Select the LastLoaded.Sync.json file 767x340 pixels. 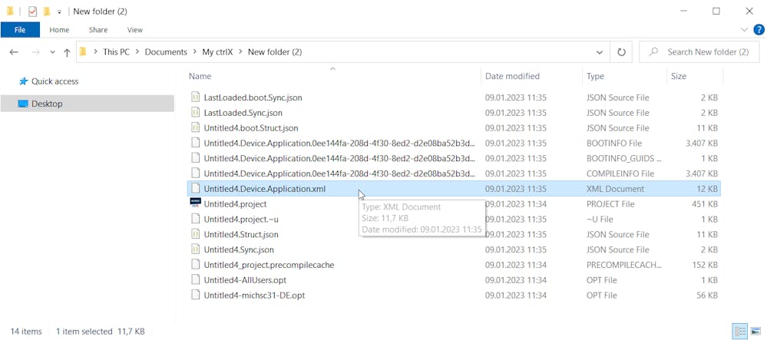tap(243, 113)
